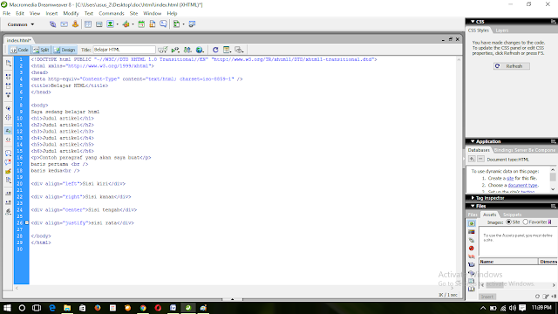Click the 'site' link in Application panel
558x314 pixels.
510,178
